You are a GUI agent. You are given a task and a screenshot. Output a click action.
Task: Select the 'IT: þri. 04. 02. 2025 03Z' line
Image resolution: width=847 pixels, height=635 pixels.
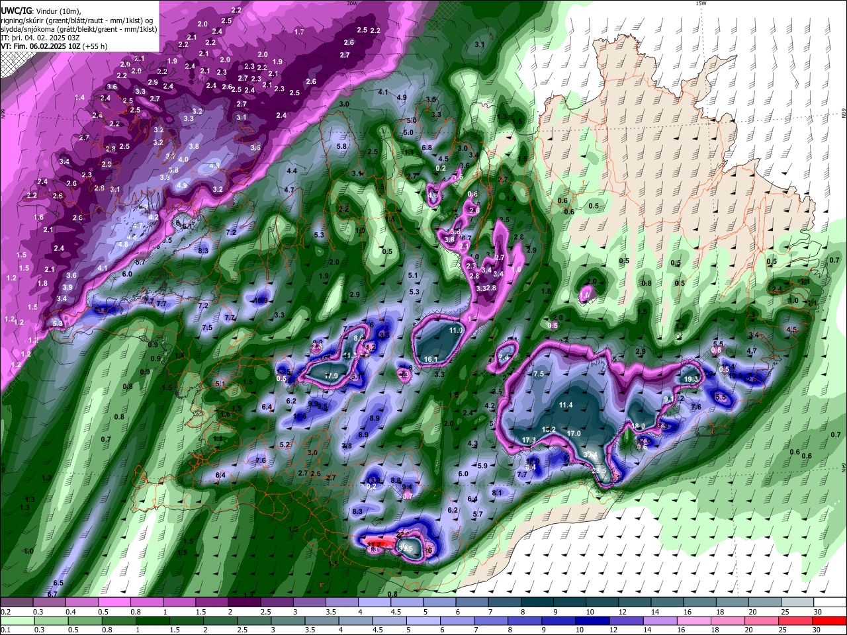(x=39, y=38)
